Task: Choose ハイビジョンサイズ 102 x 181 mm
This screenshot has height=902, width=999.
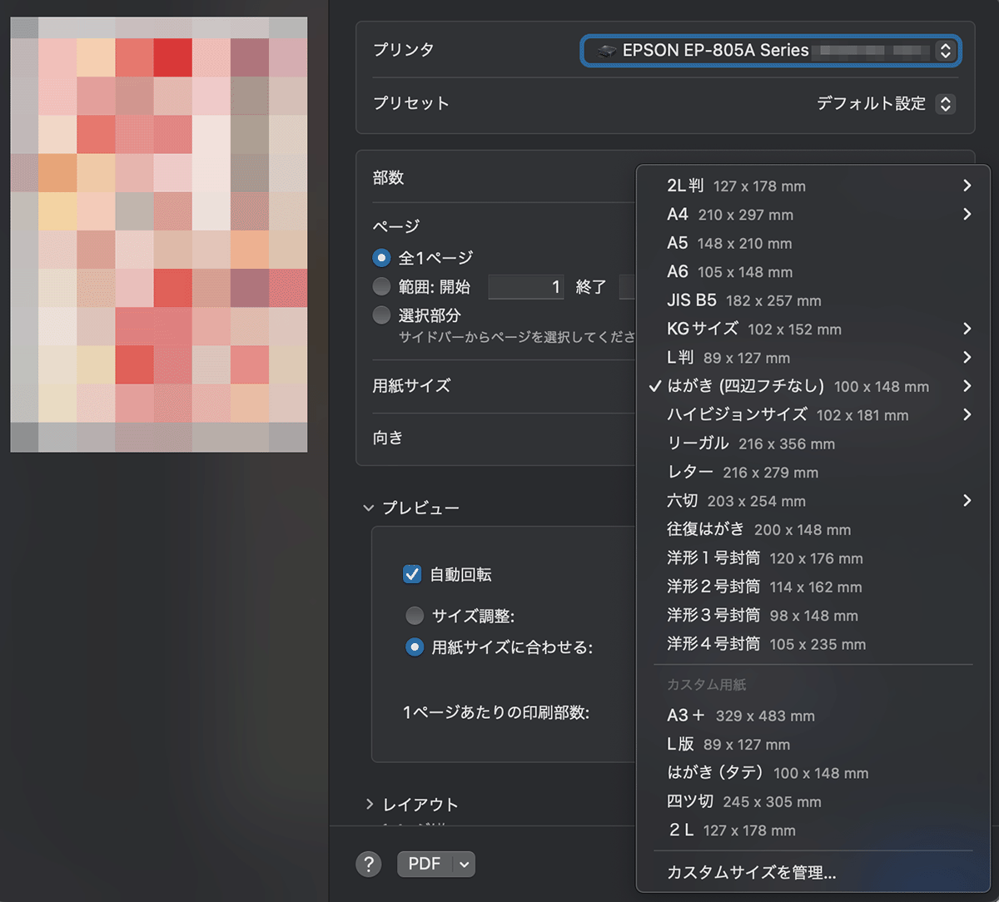Action: click(813, 414)
